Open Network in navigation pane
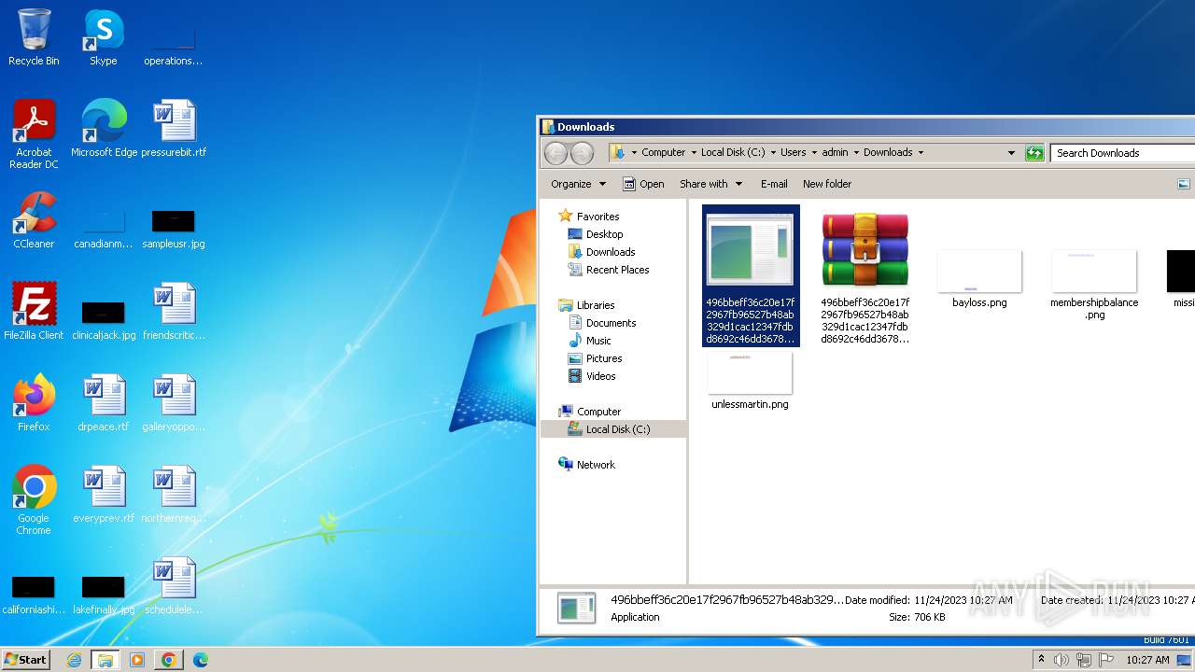The image size is (1195, 672). (x=596, y=465)
